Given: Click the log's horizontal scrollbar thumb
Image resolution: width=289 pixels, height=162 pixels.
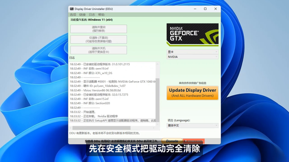Looking at the screenshot, I should click(x=101, y=128).
